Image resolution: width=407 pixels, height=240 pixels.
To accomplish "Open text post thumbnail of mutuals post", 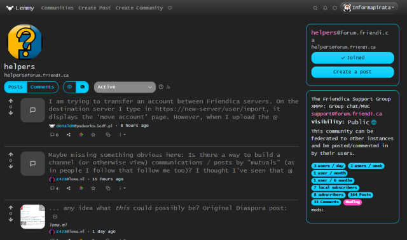I will 32,164.
